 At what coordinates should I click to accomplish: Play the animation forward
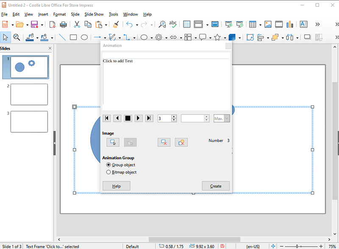[x=139, y=118]
